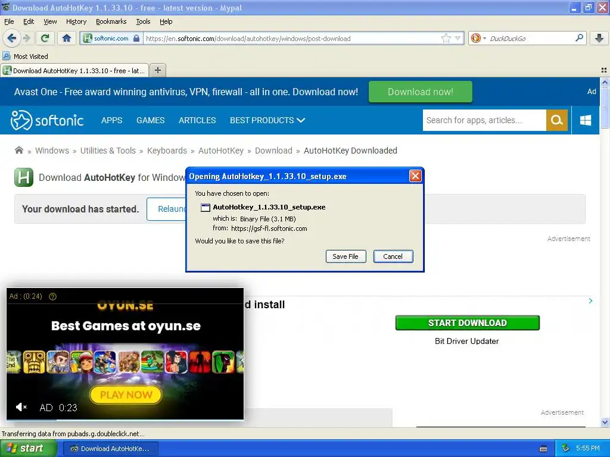The height and width of the screenshot is (457, 610).
Task: Click the Relaunch download button
Action: [167, 209]
